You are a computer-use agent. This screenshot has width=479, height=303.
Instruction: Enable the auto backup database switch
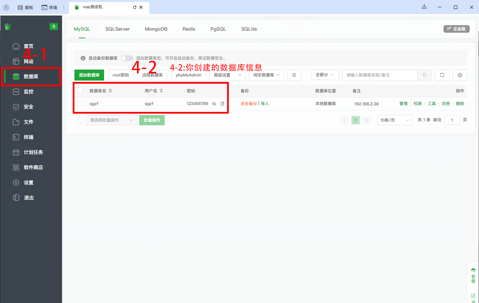127,58
